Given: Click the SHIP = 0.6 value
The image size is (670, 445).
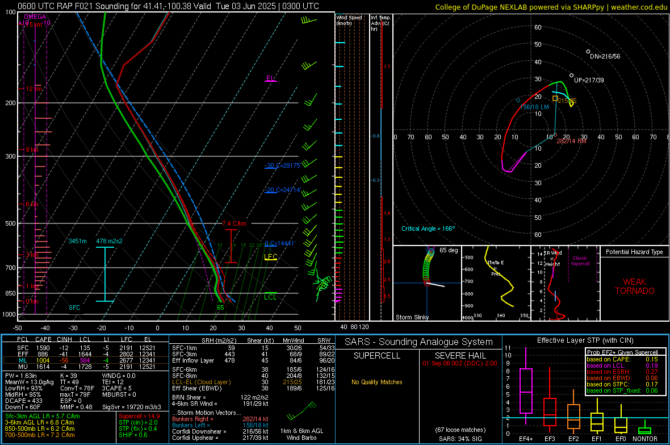Looking at the screenshot, I should coord(133,435).
